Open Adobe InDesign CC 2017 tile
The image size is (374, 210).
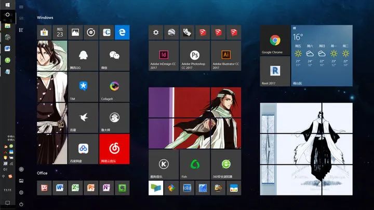pyautogui.click(x=164, y=57)
